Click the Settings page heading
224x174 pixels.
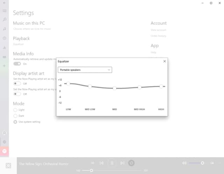(23, 13)
